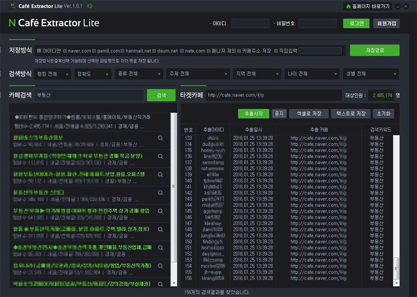Click the '156개의 검색결과를 찾았습니다' status text
This screenshot has width=417, height=297.
[217, 292]
